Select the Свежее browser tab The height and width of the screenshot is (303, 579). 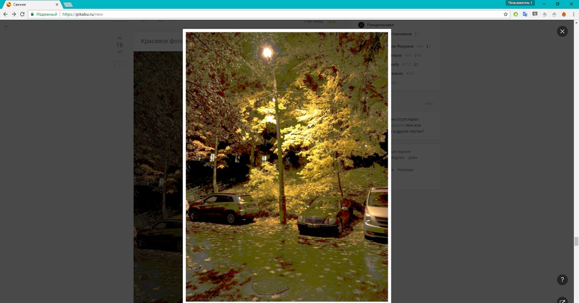(29, 4)
